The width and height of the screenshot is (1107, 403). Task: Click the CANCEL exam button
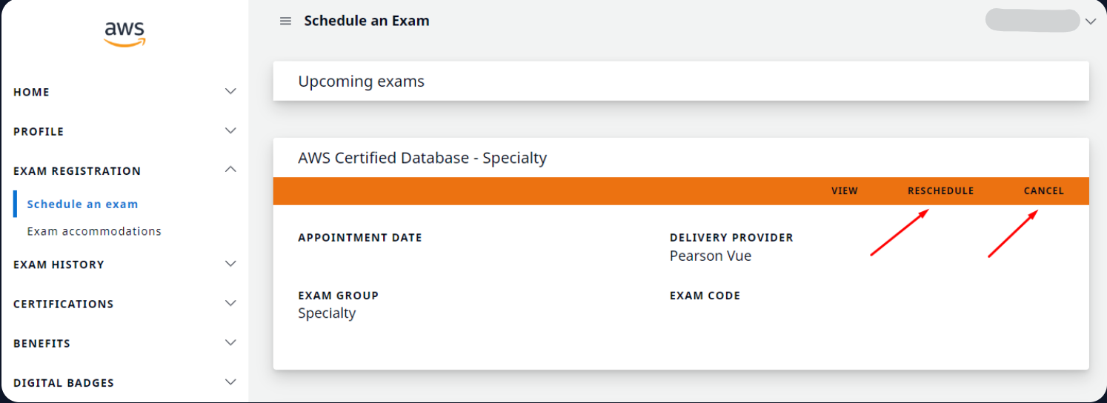pyautogui.click(x=1043, y=190)
